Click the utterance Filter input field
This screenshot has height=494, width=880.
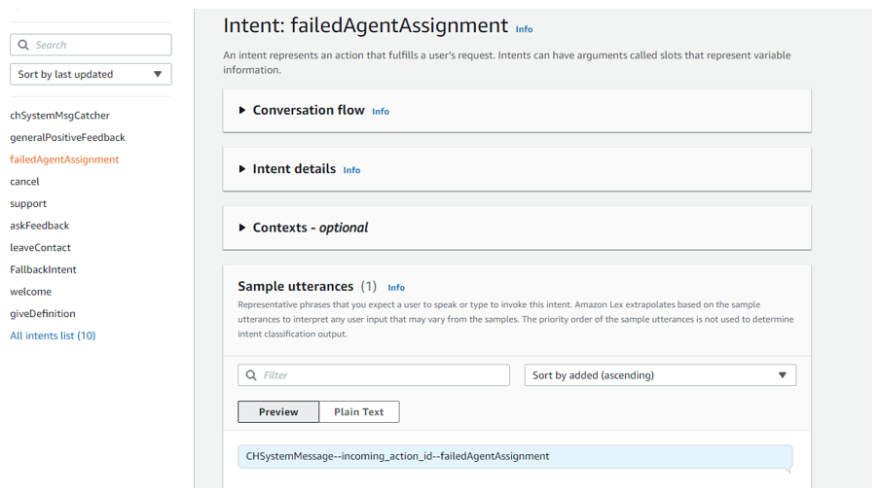(384, 375)
